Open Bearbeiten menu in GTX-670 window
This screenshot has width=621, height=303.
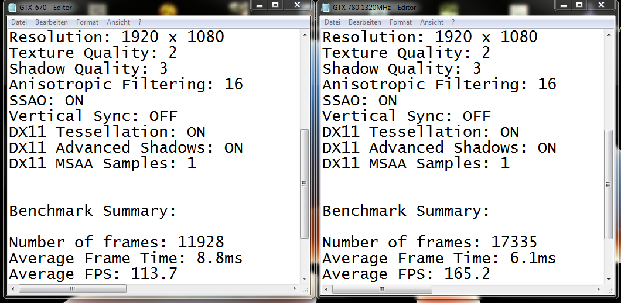pos(52,23)
